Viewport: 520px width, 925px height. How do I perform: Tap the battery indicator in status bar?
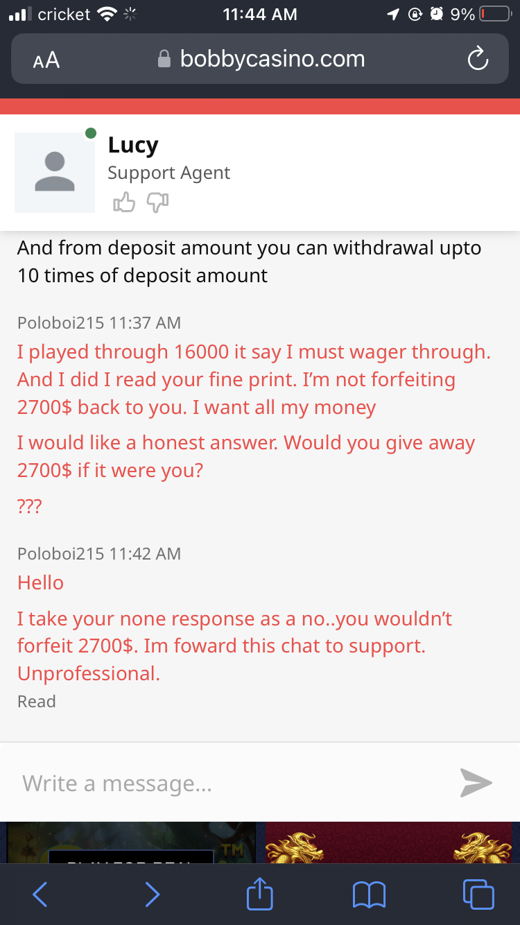[x=492, y=15]
